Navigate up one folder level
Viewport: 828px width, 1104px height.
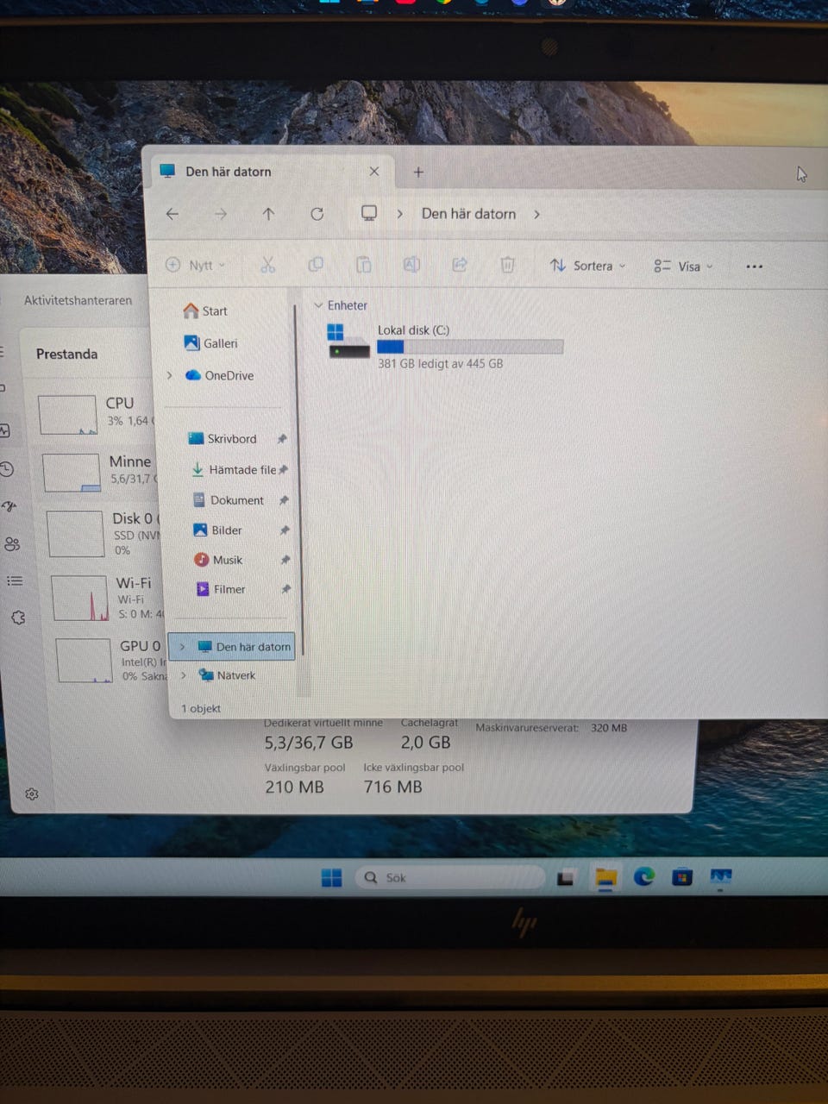point(268,214)
